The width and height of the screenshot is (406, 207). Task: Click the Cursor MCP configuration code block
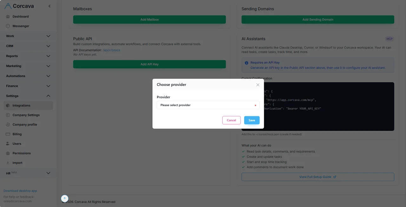(318, 107)
